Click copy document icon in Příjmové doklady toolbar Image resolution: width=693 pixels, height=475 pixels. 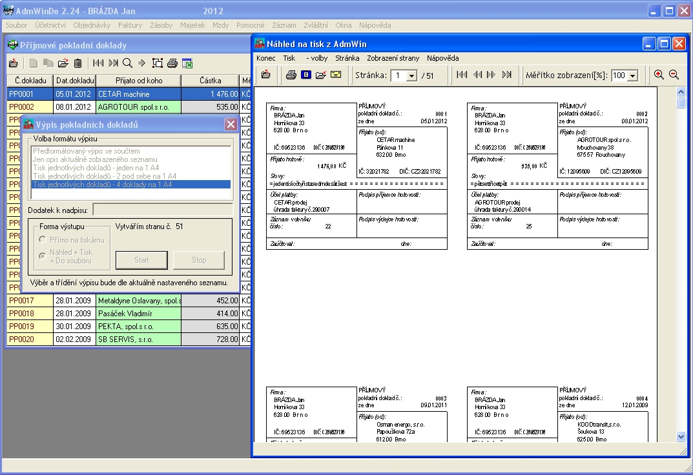[x=48, y=63]
